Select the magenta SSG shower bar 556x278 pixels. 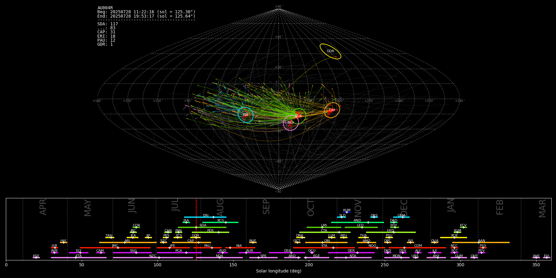point(133,253)
